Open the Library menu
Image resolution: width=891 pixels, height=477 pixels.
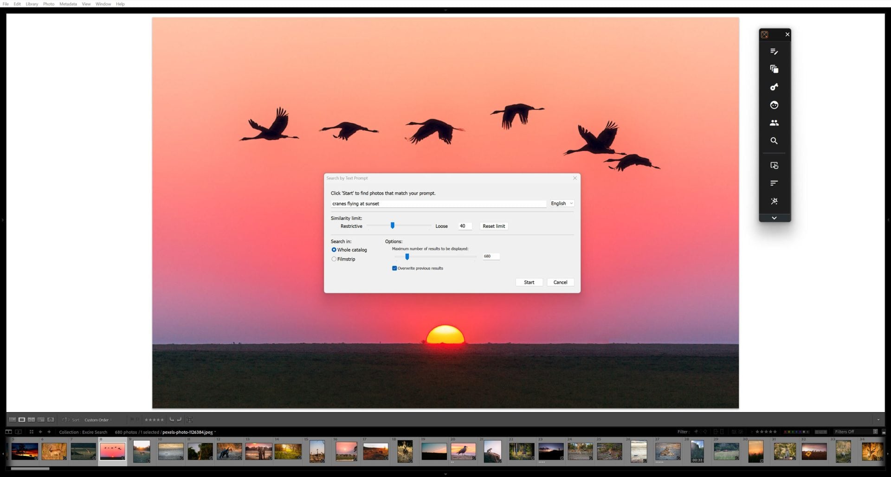[32, 4]
